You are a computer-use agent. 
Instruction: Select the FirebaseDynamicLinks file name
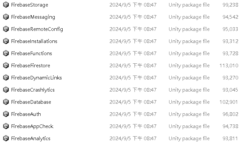(x=37, y=78)
